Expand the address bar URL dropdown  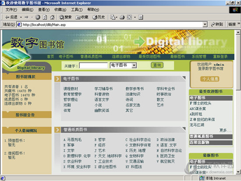[x=205, y=24]
